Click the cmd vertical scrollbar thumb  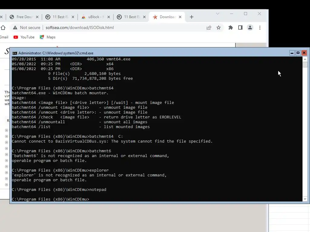[x=305, y=65]
